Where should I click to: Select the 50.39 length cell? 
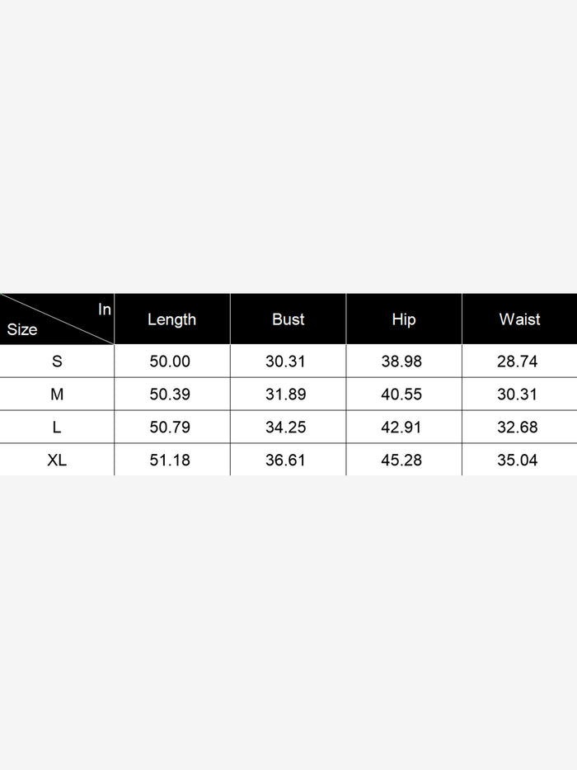click(170, 394)
